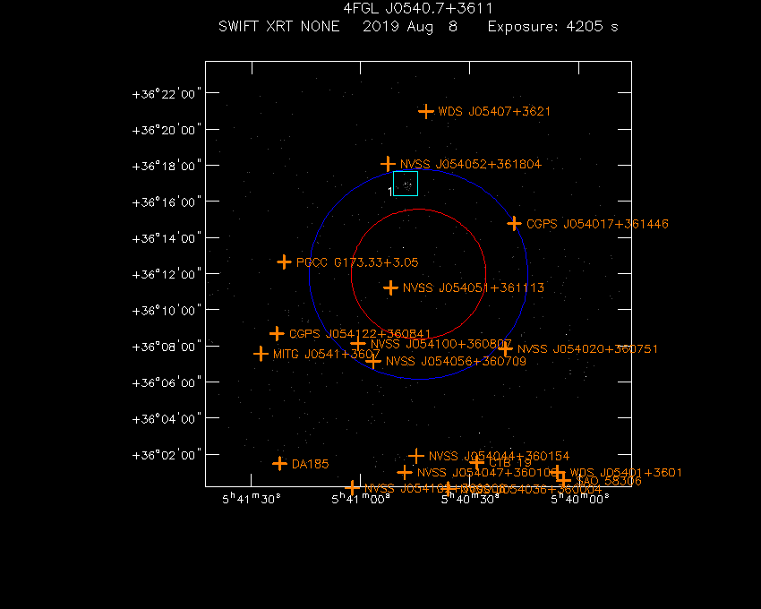Click the +36°22'00" declination axis label
Image resolution: width=761 pixels, height=609 pixels.
[167, 94]
